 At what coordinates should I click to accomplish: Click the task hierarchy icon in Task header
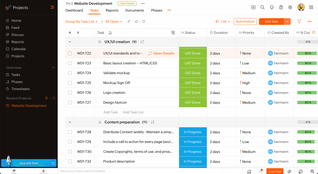click(x=173, y=33)
